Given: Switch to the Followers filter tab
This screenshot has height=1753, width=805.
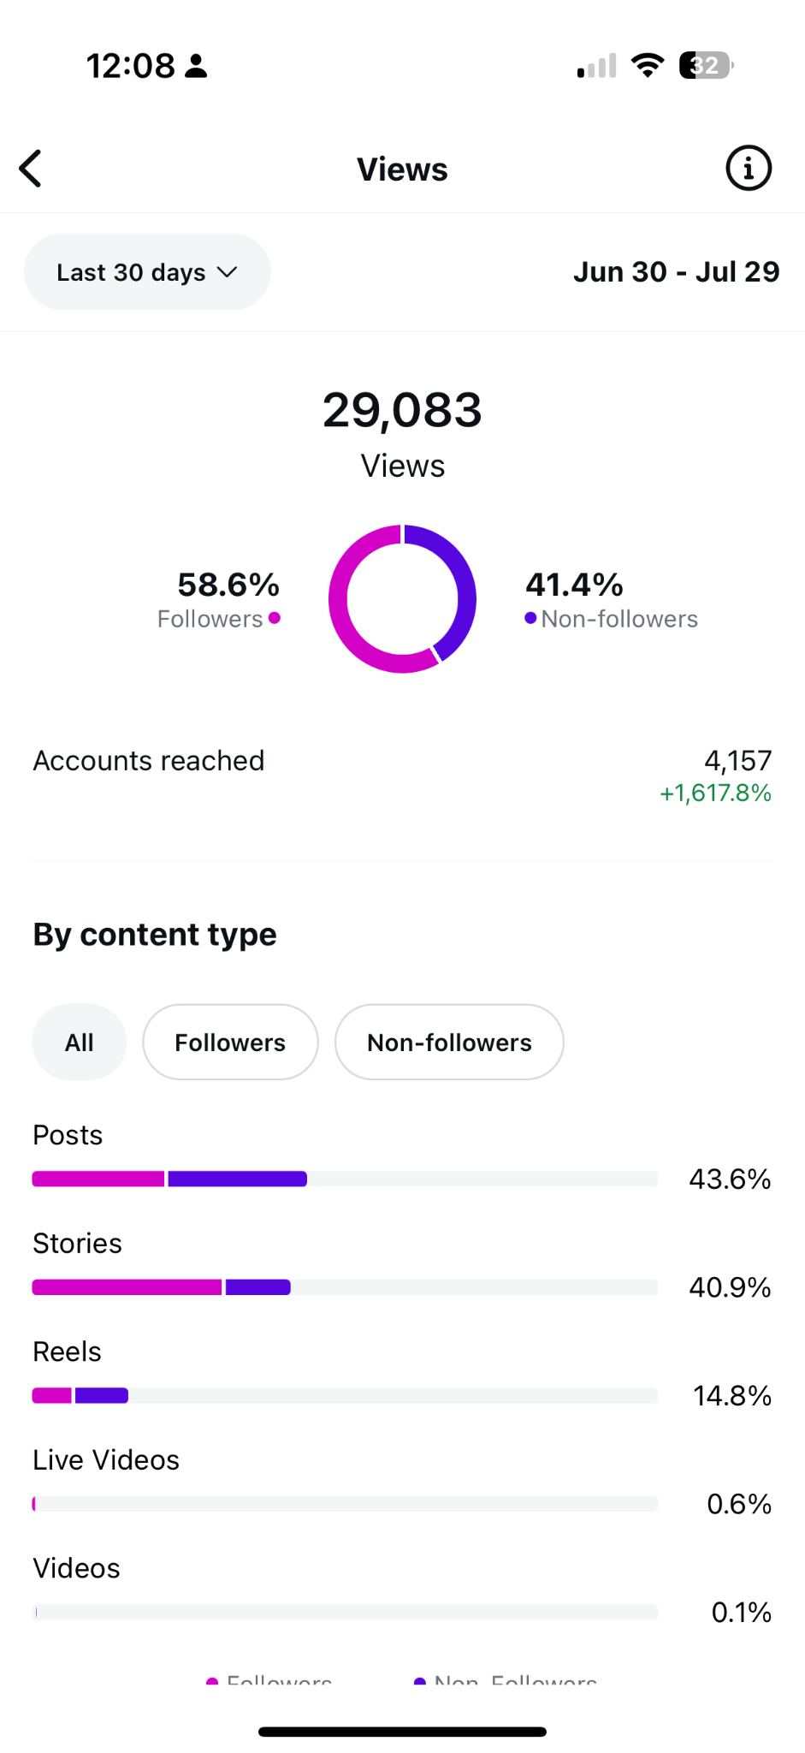Looking at the screenshot, I should (230, 1043).
